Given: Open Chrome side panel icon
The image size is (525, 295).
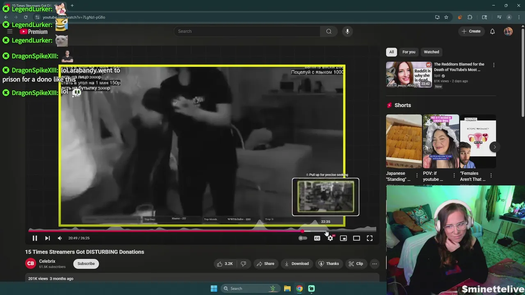Looking at the screenshot, I should point(484,17).
